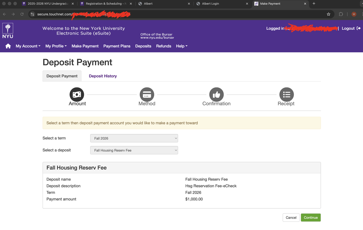This screenshot has width=363, height=230.
Task: Open Payment Plans in navigation bar
Action: pos(117,46)
